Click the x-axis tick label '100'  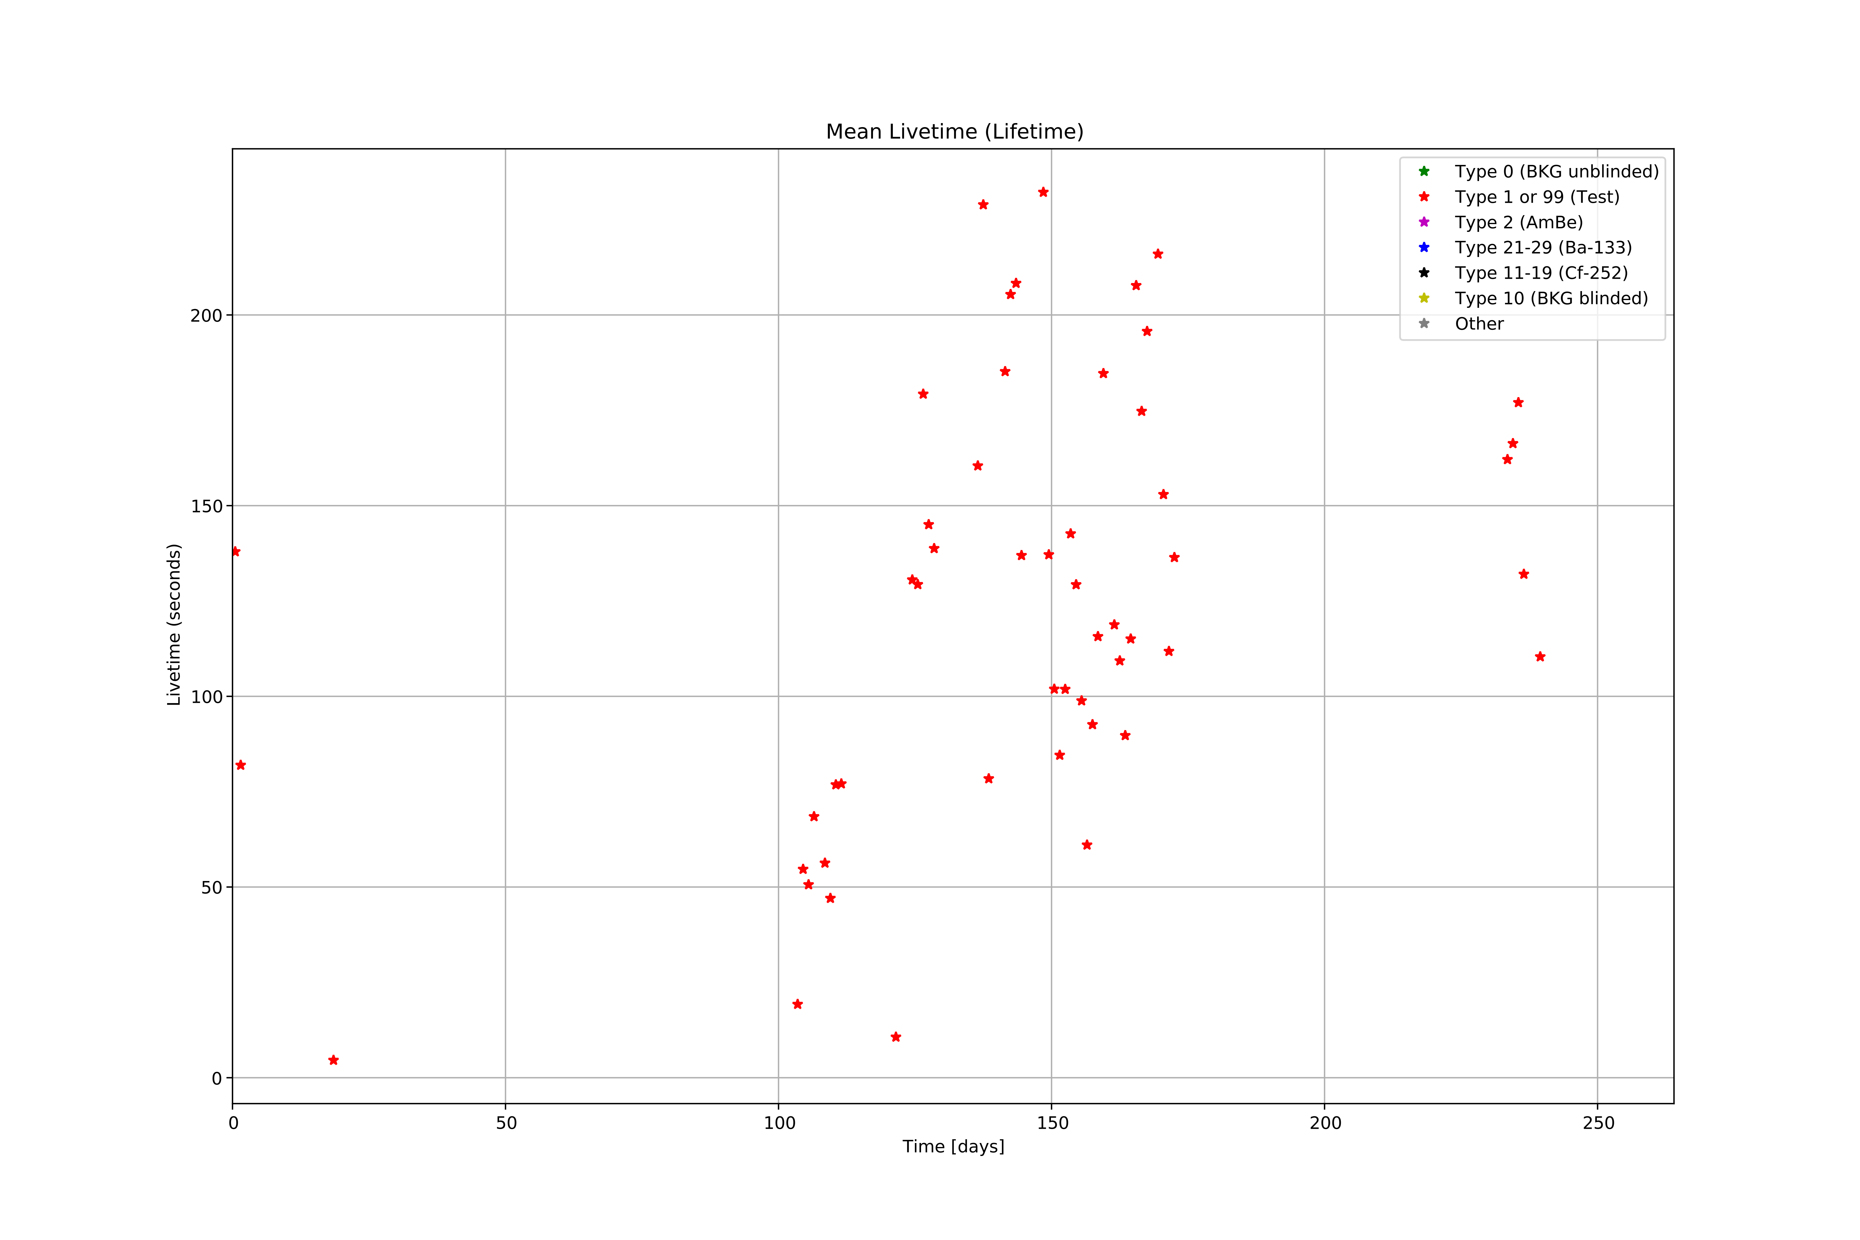pyautogui.click(x=779, y=1123)
